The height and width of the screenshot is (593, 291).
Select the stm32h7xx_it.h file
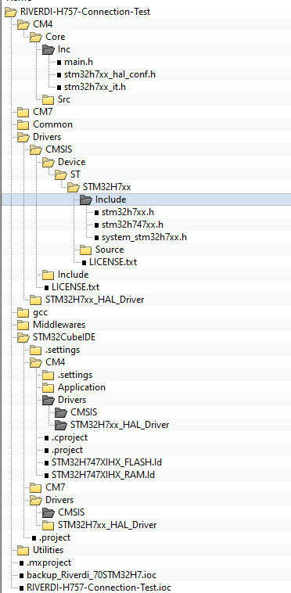tap(95, 87)
